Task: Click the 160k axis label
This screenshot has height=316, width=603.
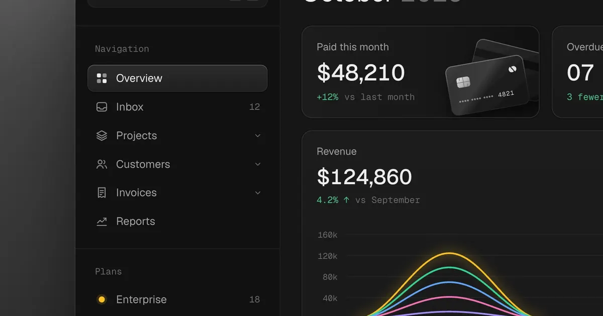Action: (328, 235)
